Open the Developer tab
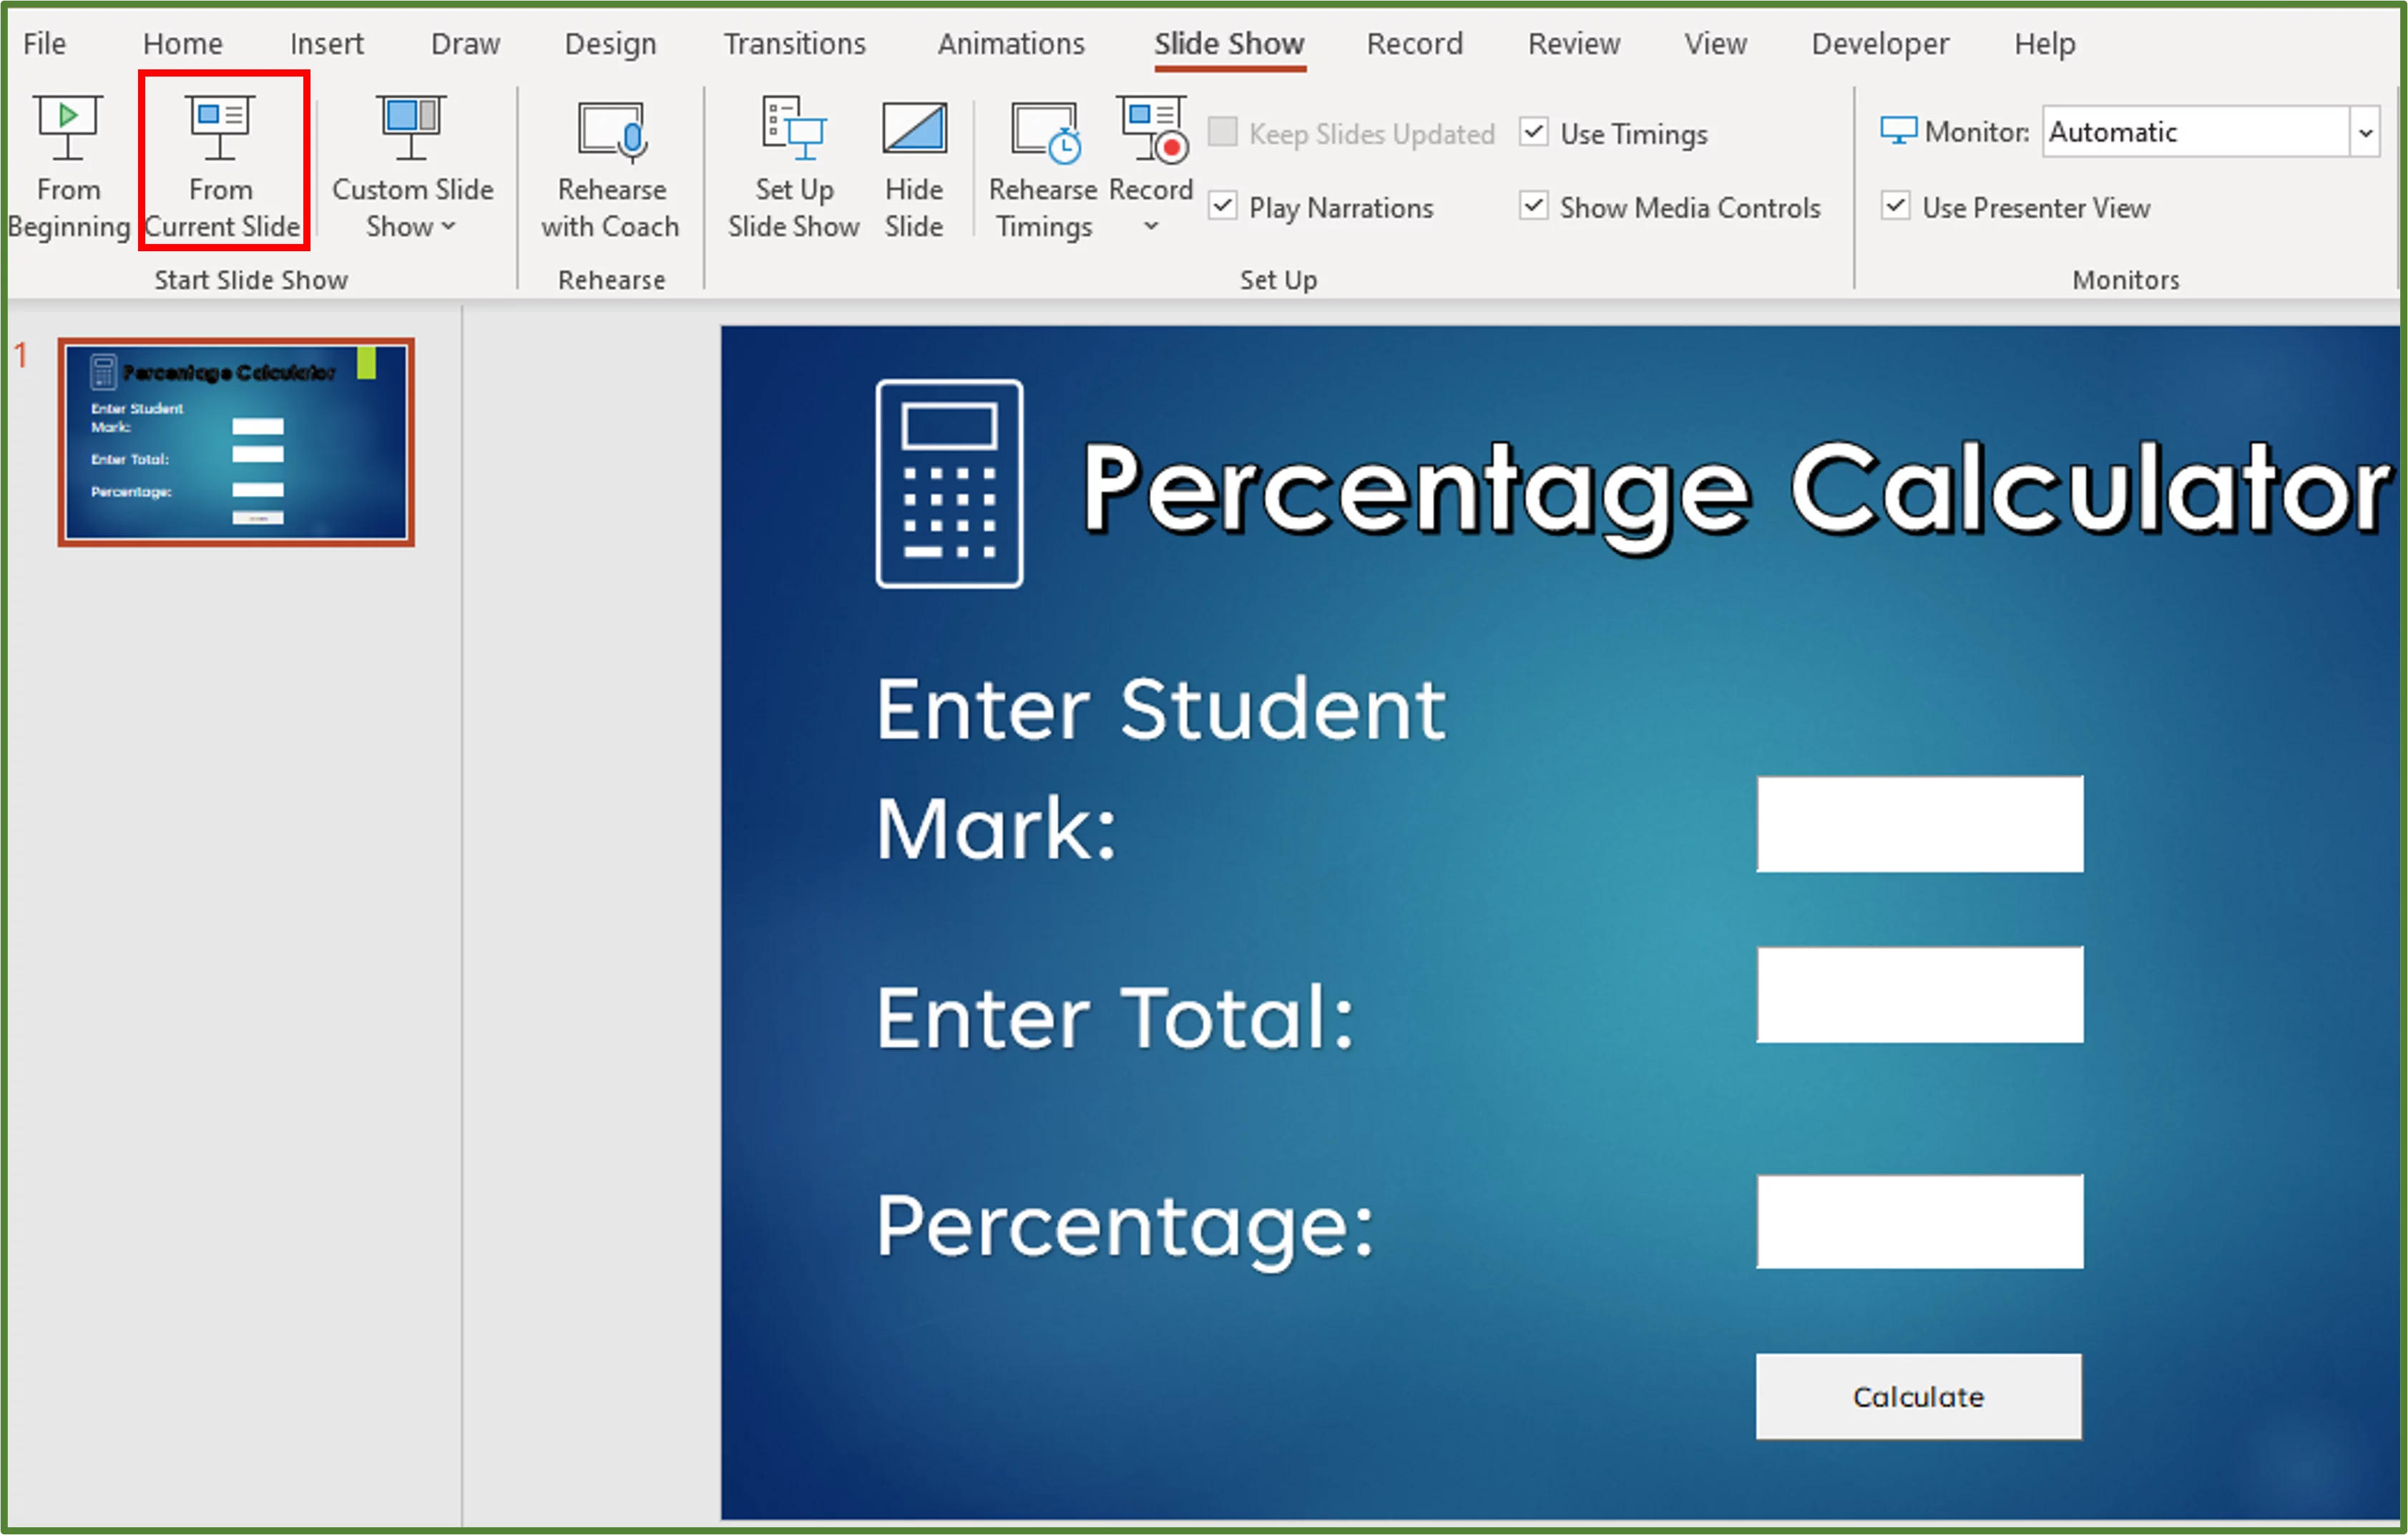Viewport: 2408px width, 1535px height. click(x=1877, y=43)
